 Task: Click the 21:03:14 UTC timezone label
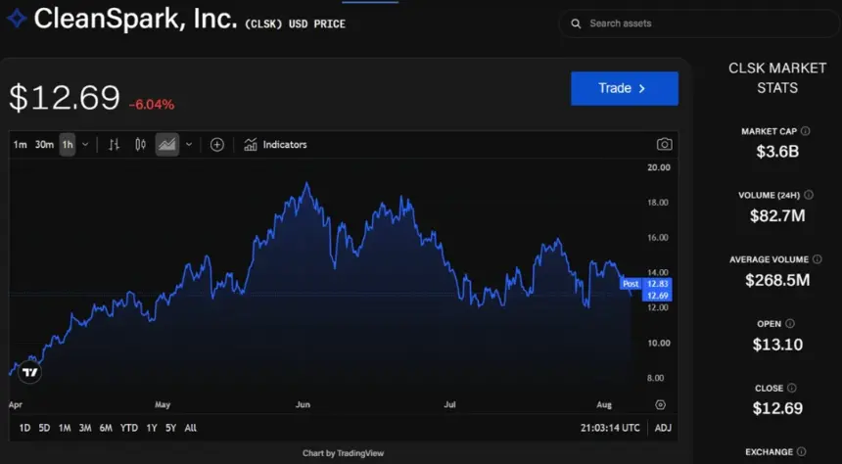[x=610, y=428]
